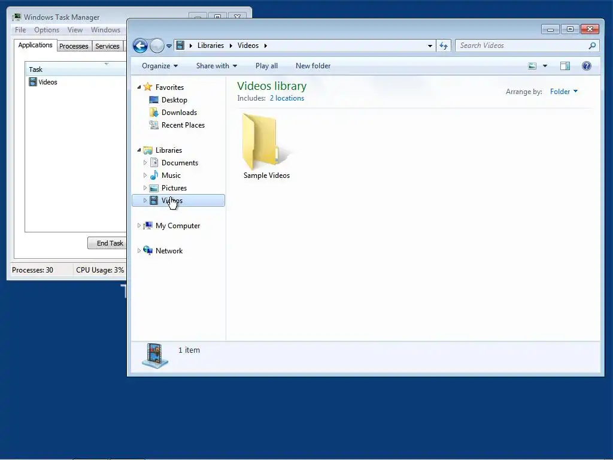Expand the Videos library node
Screen dimensions: 613x460
point(145,200)
